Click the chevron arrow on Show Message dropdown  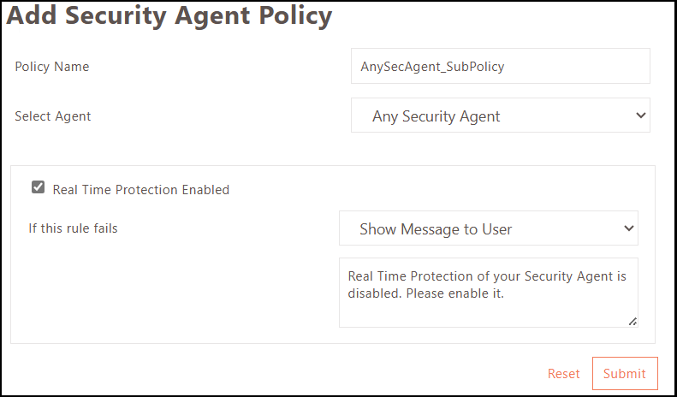point(629,228)
